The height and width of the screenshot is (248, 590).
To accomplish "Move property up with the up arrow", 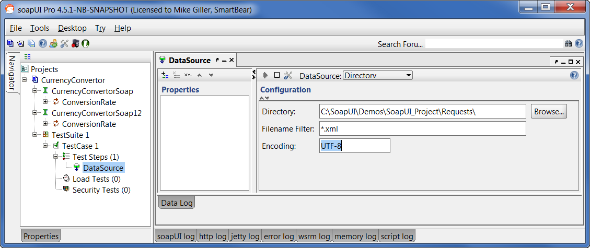I will (x=200, y=75).
